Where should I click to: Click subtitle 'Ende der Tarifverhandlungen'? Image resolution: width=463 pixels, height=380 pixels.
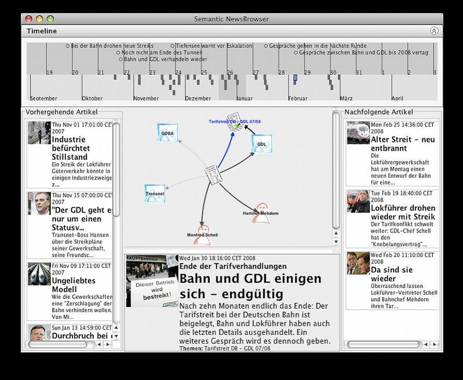pyautogui.click(x=233, y=266)
